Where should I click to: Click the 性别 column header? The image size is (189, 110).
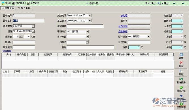pos(87,71)
